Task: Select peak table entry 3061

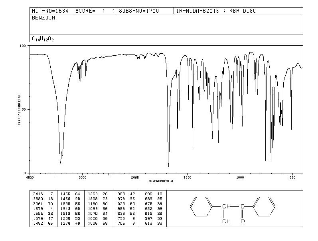Action: point(38,204)
